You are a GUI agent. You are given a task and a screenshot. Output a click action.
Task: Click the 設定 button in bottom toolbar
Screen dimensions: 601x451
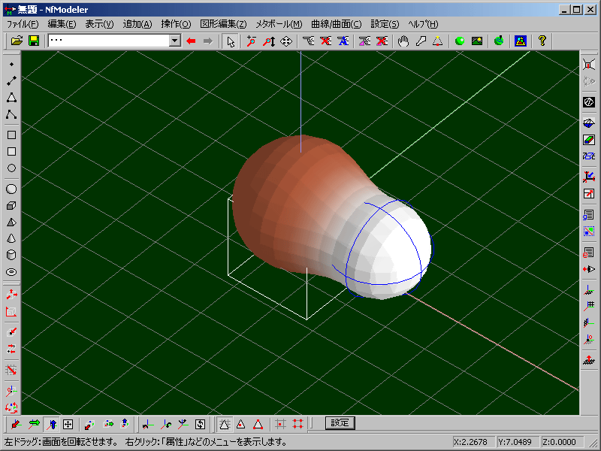point(340,423)
